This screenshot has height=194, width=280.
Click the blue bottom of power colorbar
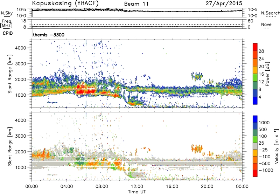point(255,101)
